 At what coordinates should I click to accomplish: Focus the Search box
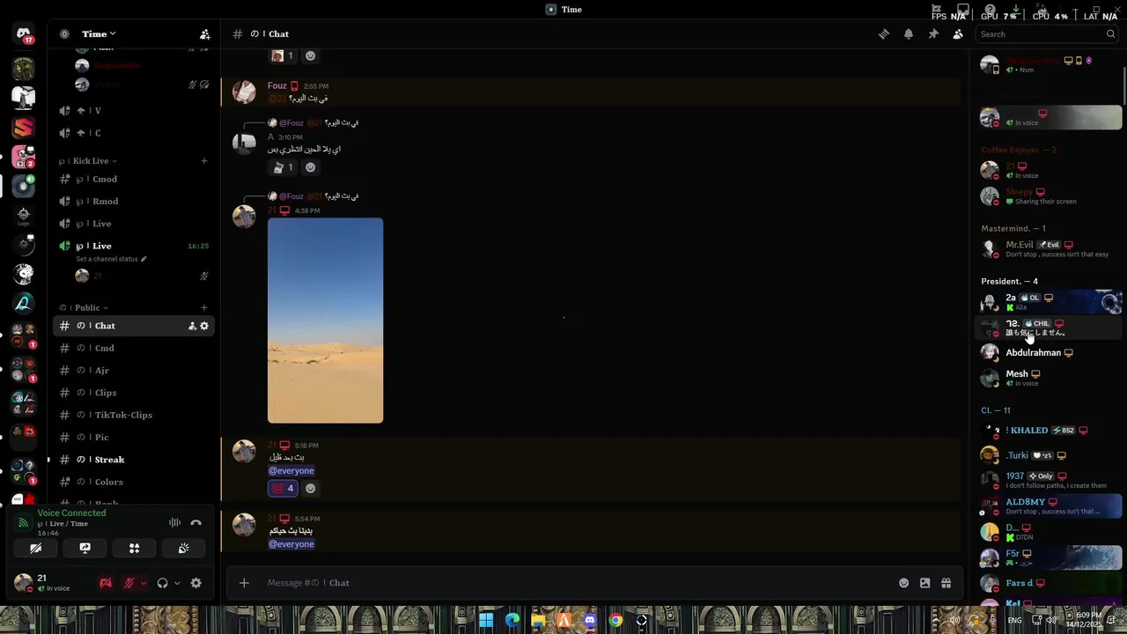click(1047, 34)
